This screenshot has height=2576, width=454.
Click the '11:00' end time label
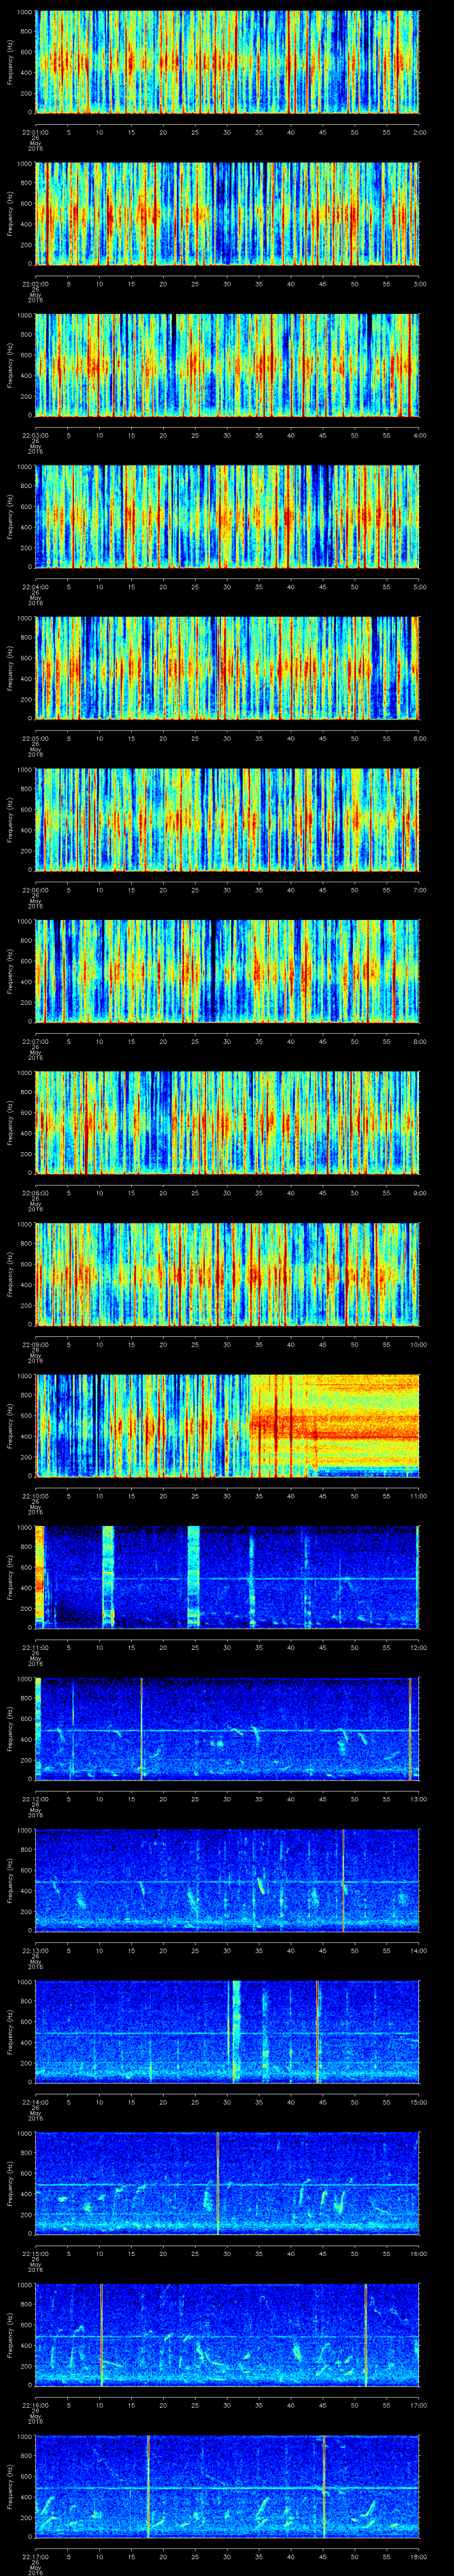click(x=419, y=1495)
